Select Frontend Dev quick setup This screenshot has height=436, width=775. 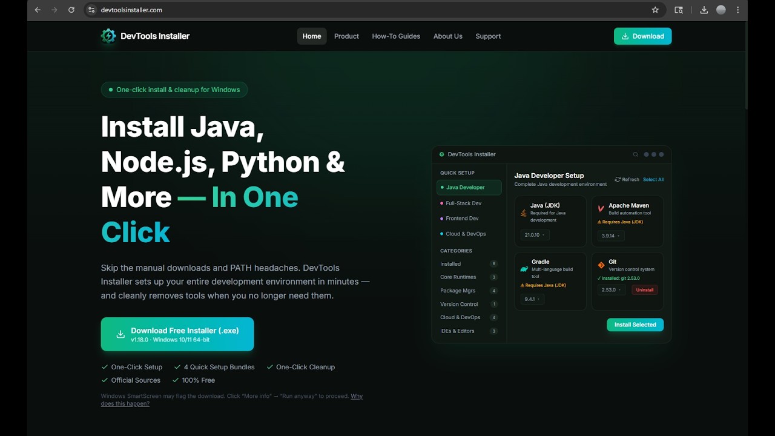pos(469,219)
